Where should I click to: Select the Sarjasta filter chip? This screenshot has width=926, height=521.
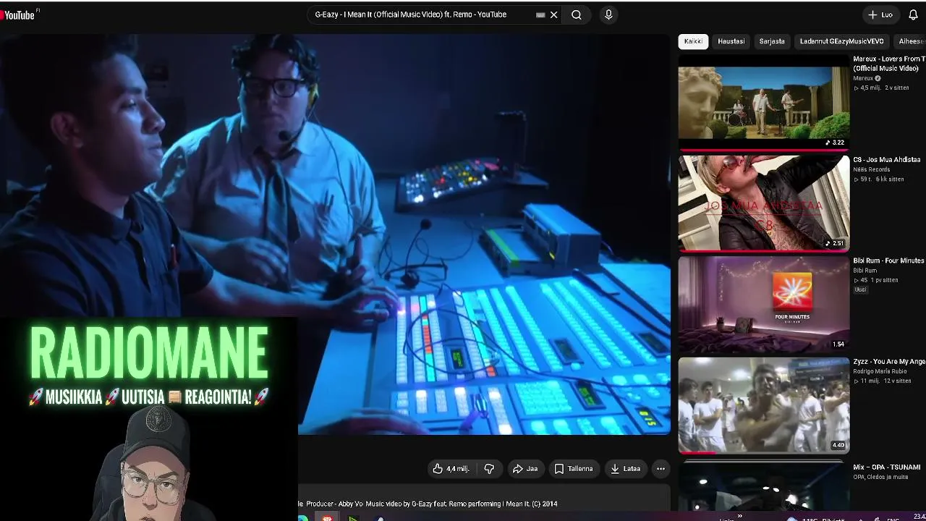pyautogui.click(x=772, y=41)
